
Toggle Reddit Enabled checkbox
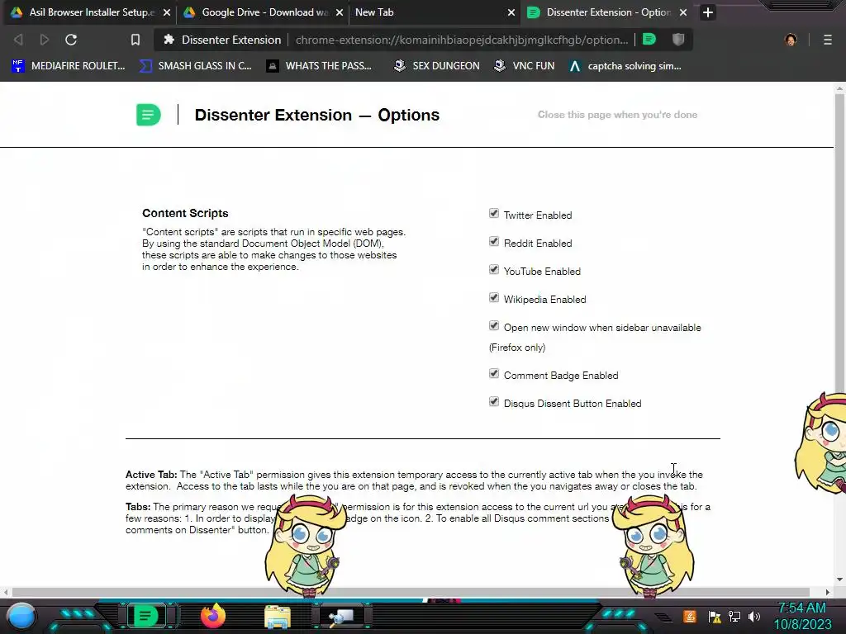(x=494, y=242)
